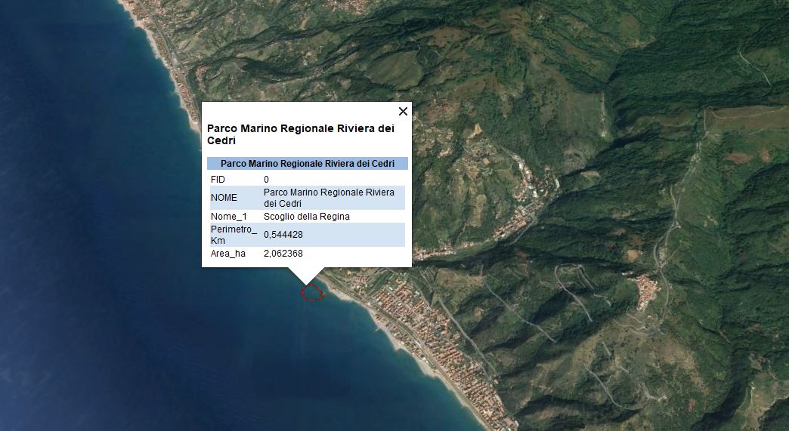Select the value Scoglio della Regina
Image resolution: width=789 pixels, height=431 pixels.
click(x=306, y=217)
